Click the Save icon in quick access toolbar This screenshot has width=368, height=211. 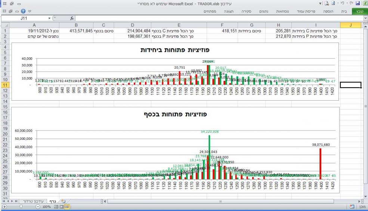point(357,3)
